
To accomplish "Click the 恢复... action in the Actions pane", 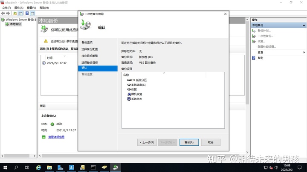I will (261, 42).
